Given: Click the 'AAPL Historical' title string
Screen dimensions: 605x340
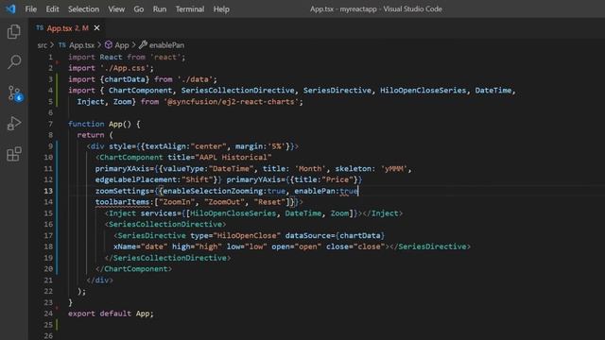Looking at the screenshot, I should [x=233, y=158].
